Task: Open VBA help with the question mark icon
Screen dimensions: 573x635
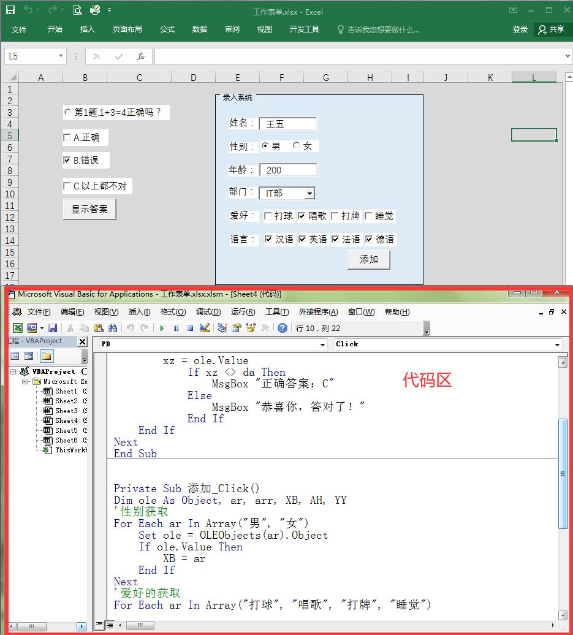Action: pos(282,328)
